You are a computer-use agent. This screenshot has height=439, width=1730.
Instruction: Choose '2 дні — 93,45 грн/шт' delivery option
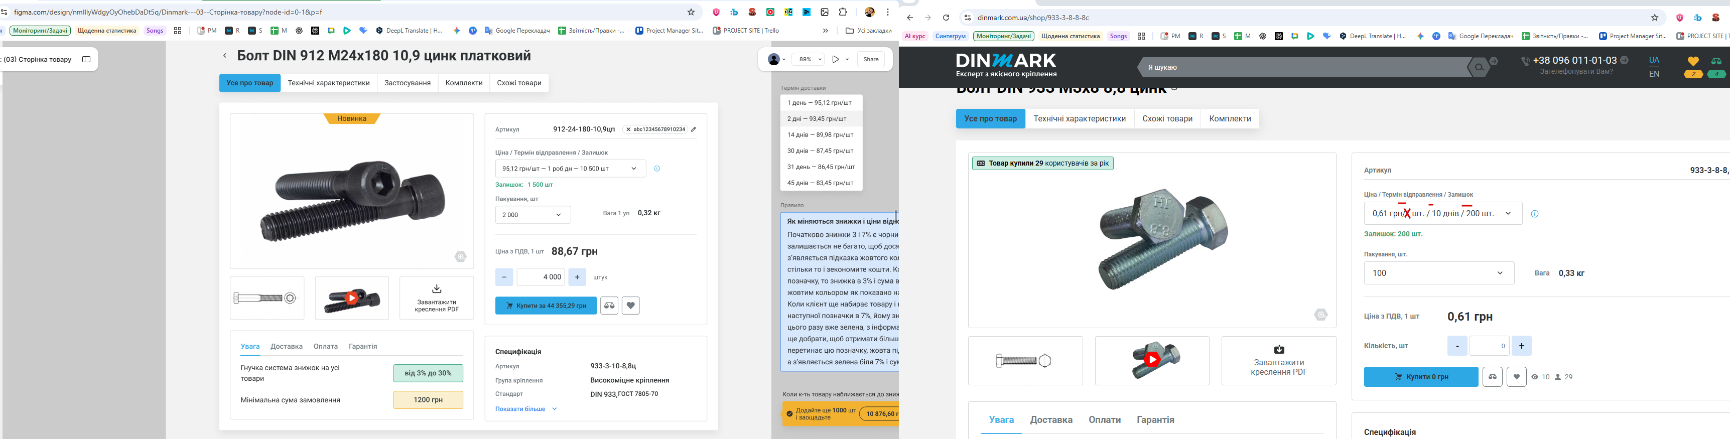822,119
